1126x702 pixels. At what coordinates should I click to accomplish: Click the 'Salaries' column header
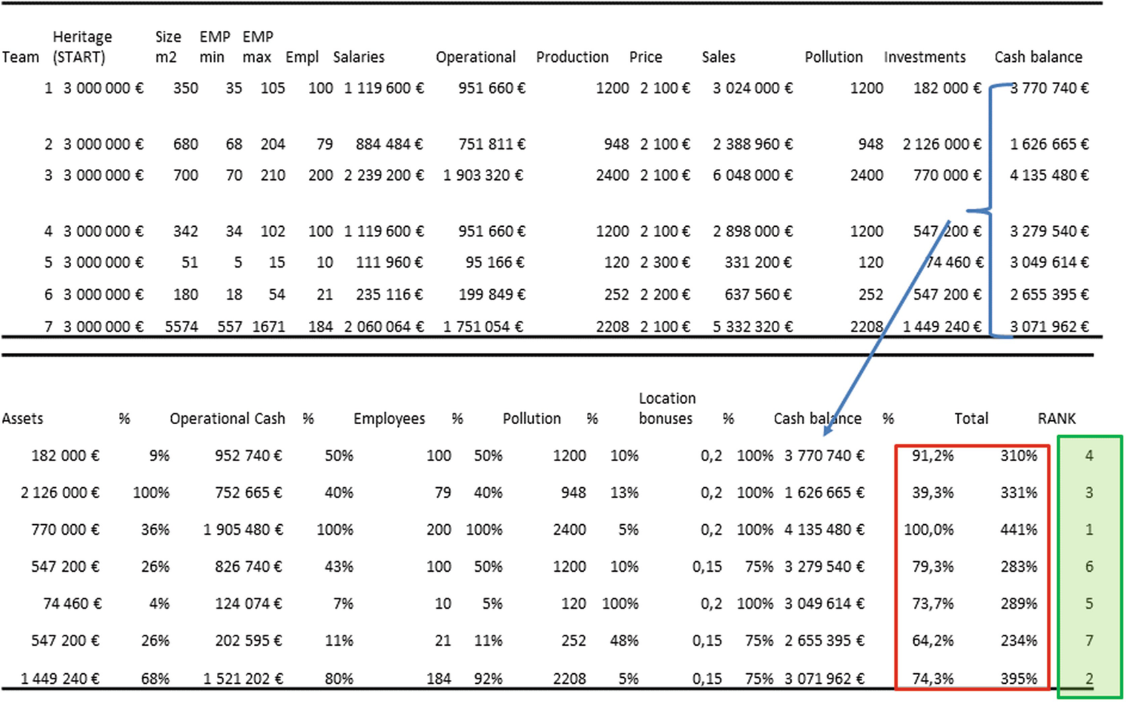point(359,57)
